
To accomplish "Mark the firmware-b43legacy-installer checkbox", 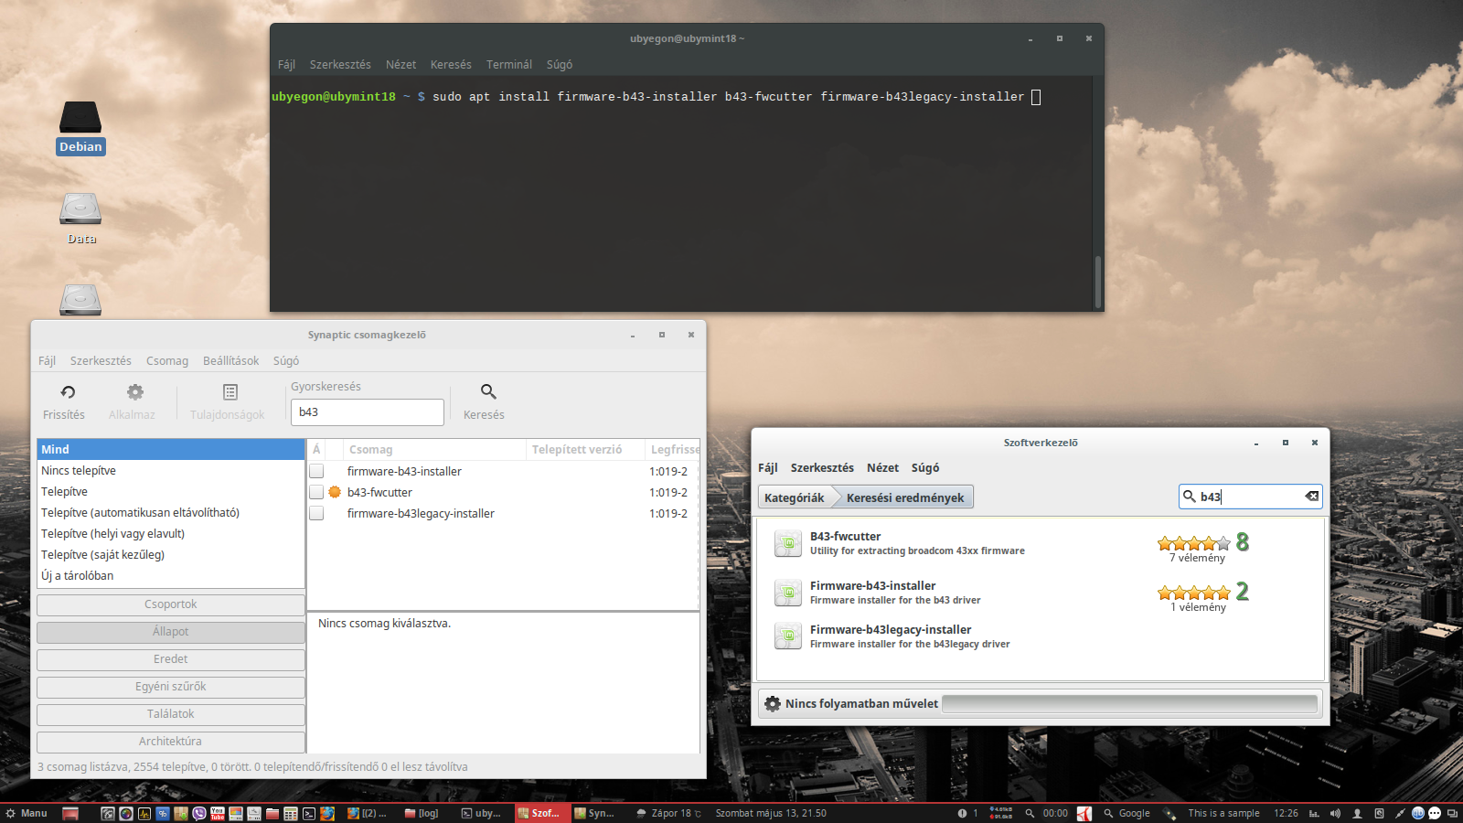I will pyautogui.click(x=316, y=513).
